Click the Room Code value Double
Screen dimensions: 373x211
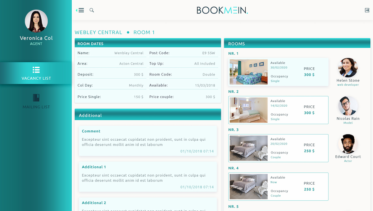click(209, 75)
